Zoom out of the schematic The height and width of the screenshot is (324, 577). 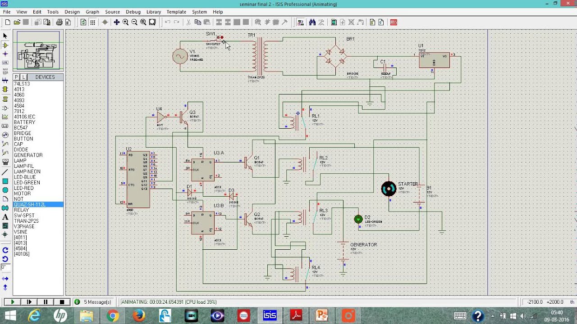[x=134, y=22]
